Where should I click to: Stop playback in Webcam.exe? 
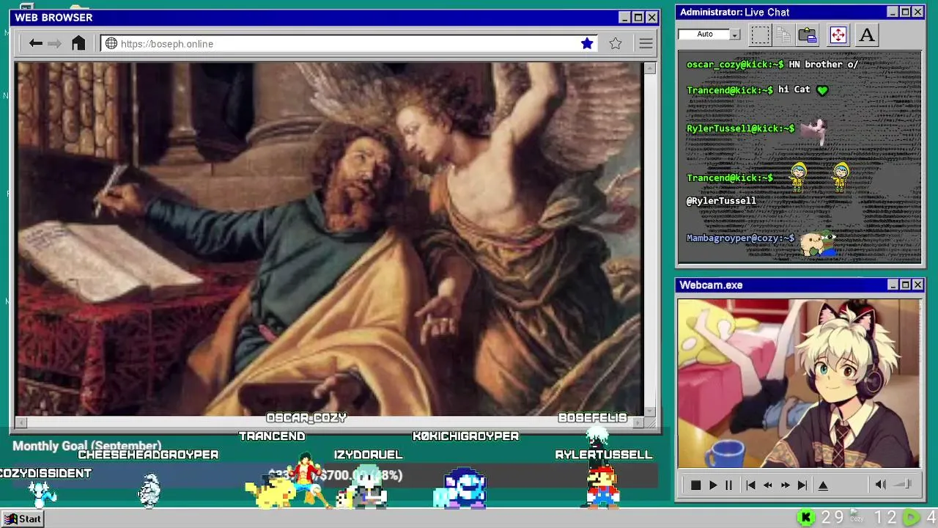[x=695, y=485]
